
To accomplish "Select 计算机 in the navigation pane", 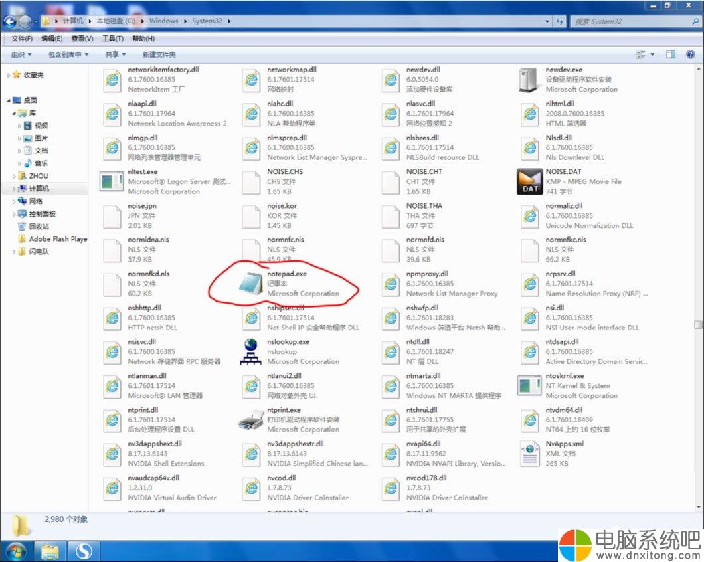I will pos(39,189).
